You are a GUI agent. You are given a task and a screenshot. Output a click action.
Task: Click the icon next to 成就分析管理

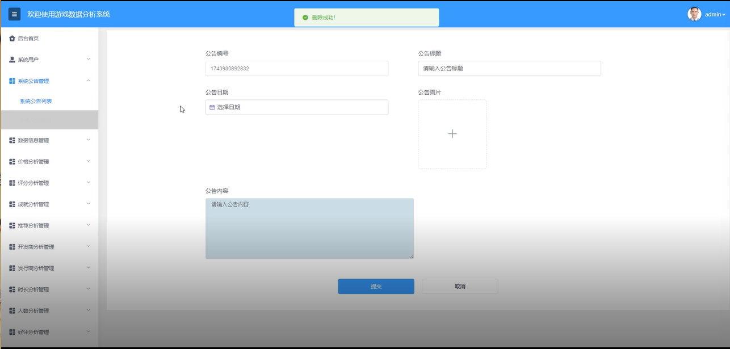point(11,204)
